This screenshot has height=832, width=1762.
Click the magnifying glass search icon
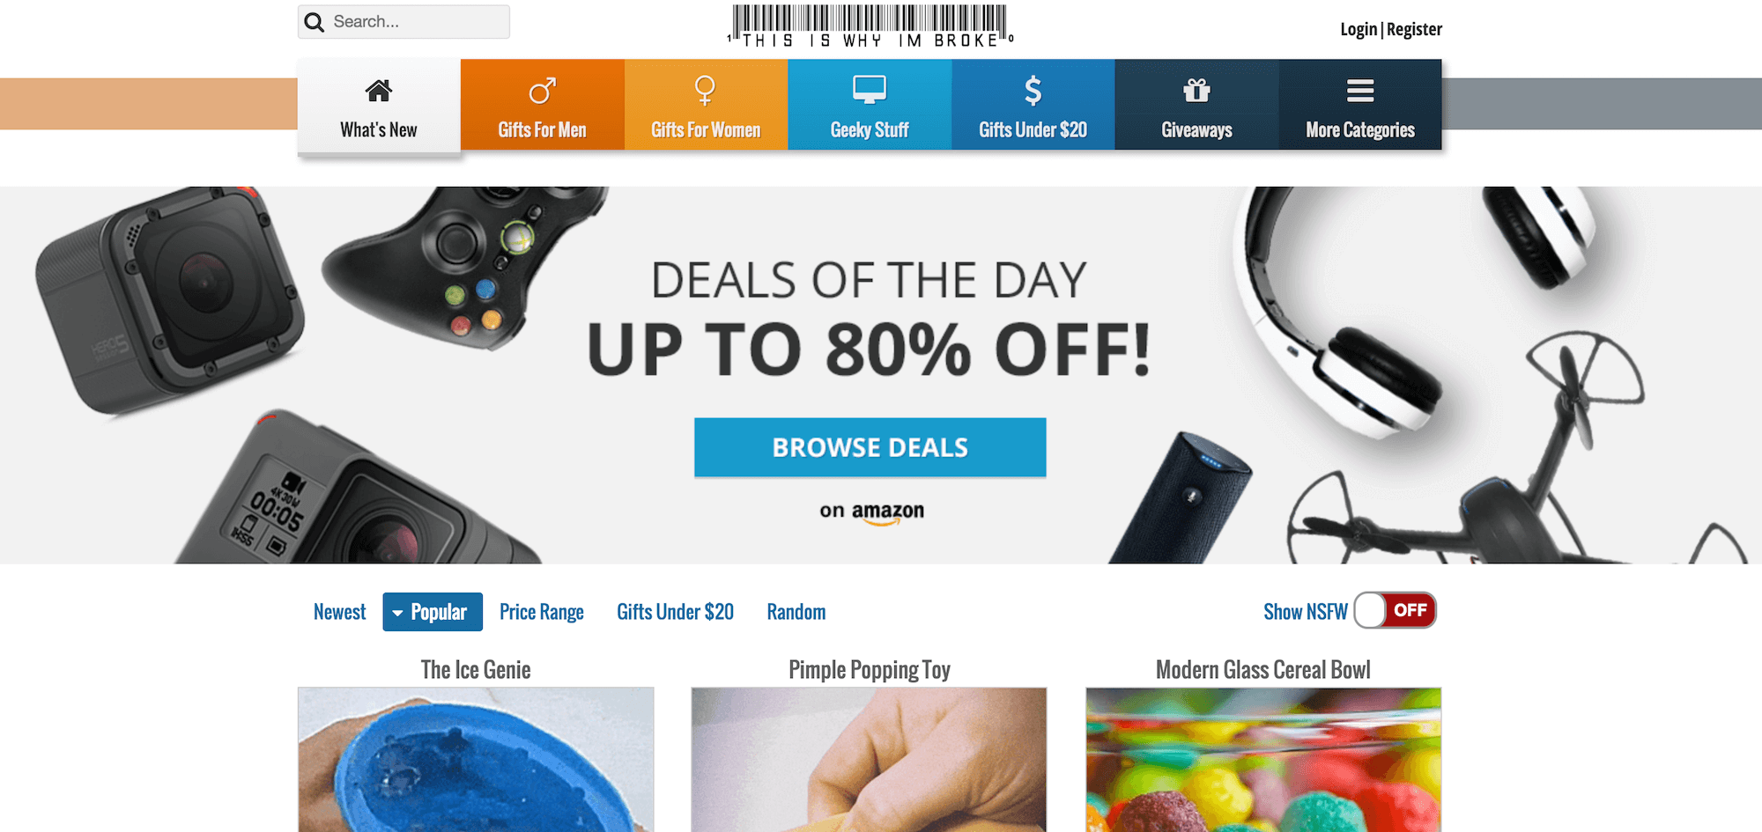click(x=315, y=22)
